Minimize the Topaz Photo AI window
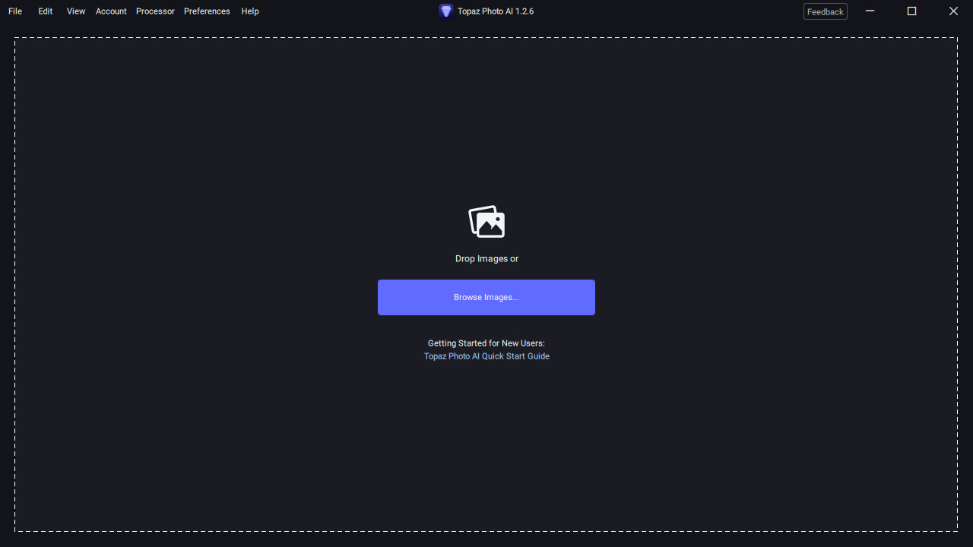The width and height of the screenshot is (973, 547). pos(870,11)
